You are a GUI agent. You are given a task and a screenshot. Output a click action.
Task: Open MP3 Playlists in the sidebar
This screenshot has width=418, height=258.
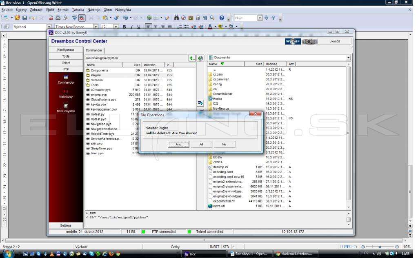tap(66, 108)
